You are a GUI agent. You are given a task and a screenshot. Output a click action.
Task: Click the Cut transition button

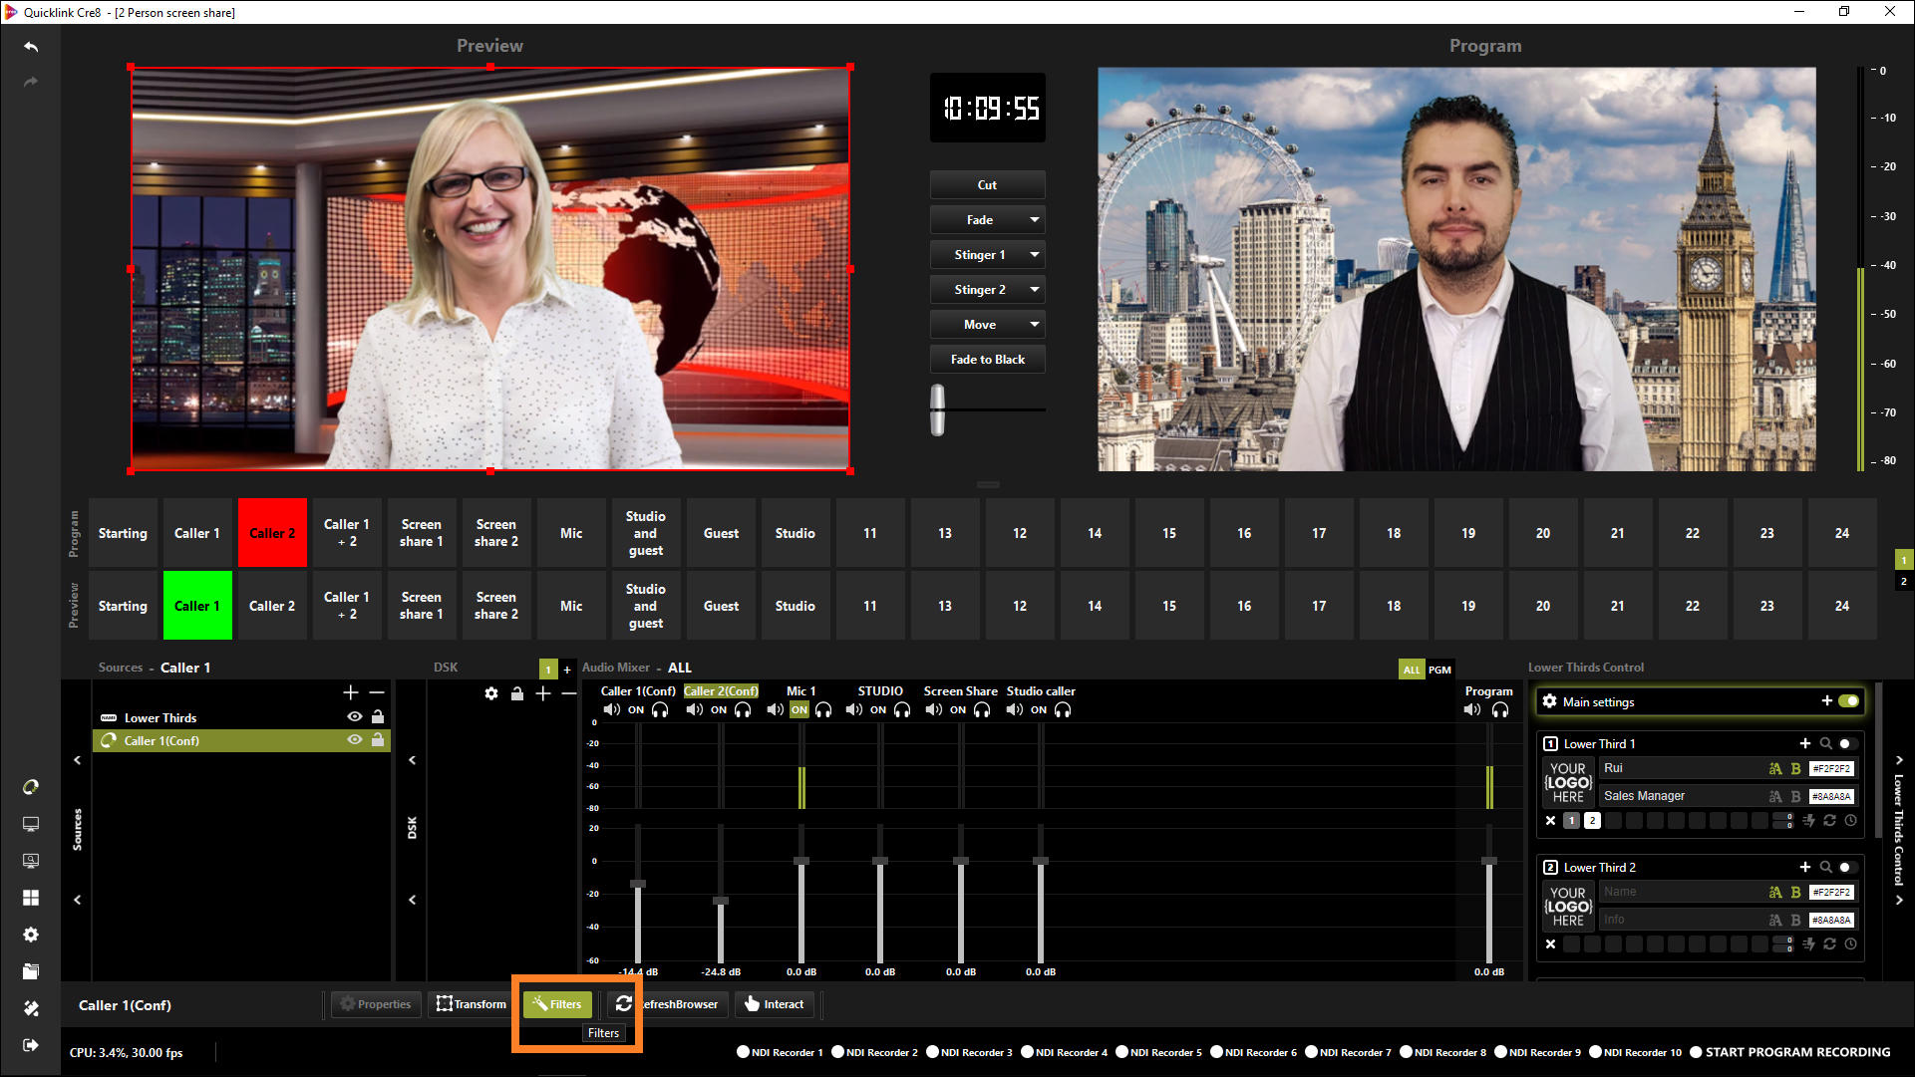988,185
